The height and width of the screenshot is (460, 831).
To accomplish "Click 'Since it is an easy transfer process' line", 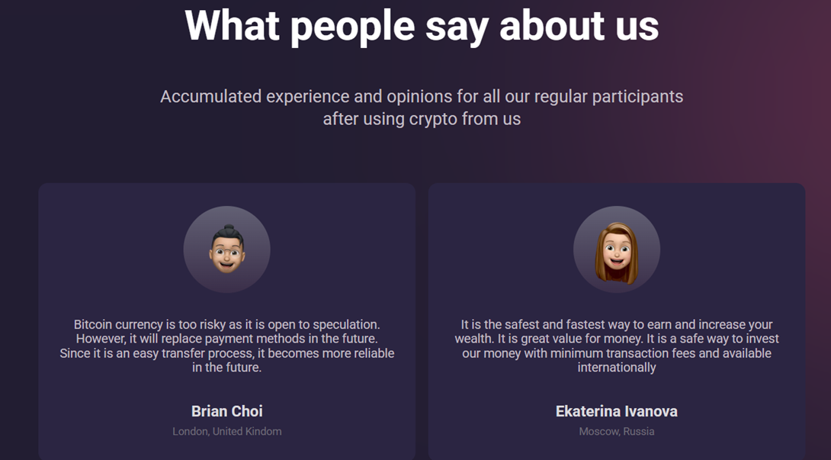I will [227, 353].
